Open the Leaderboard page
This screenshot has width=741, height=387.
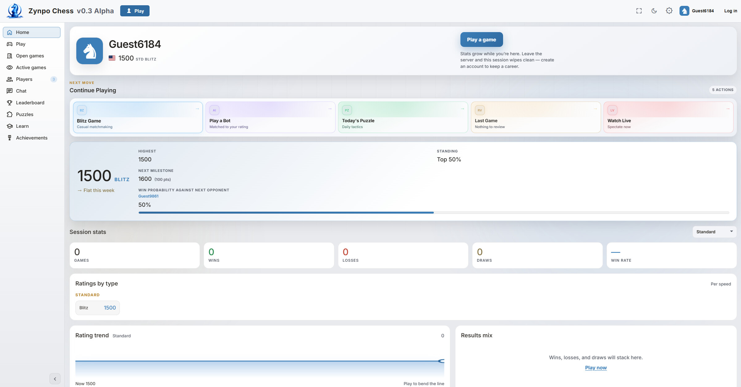pyautogui.click(x=32, y=103)
